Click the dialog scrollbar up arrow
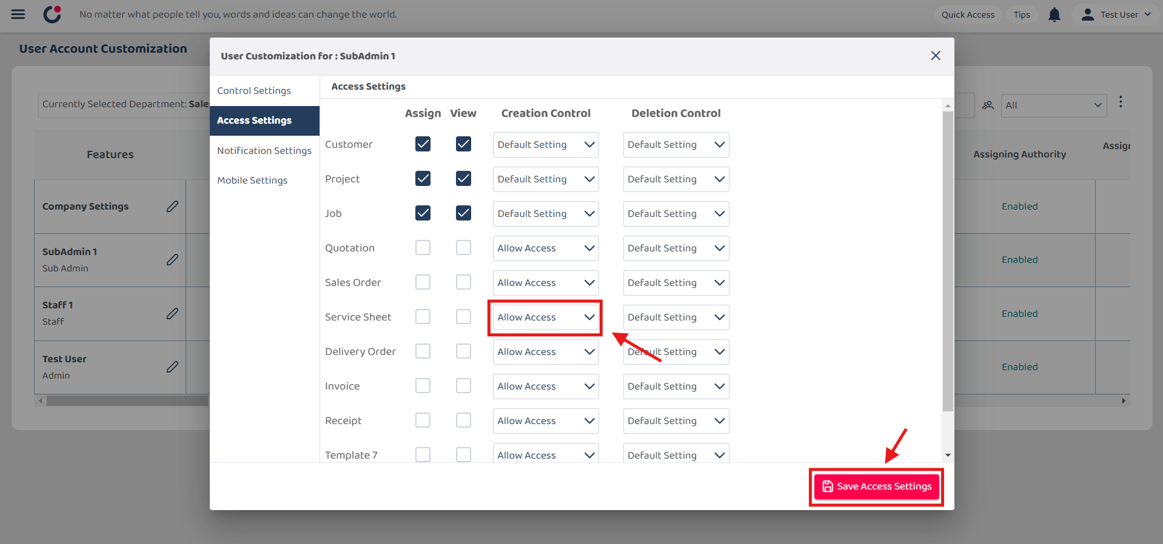Viewport: 1163px width, 544px height. (948, 106)
